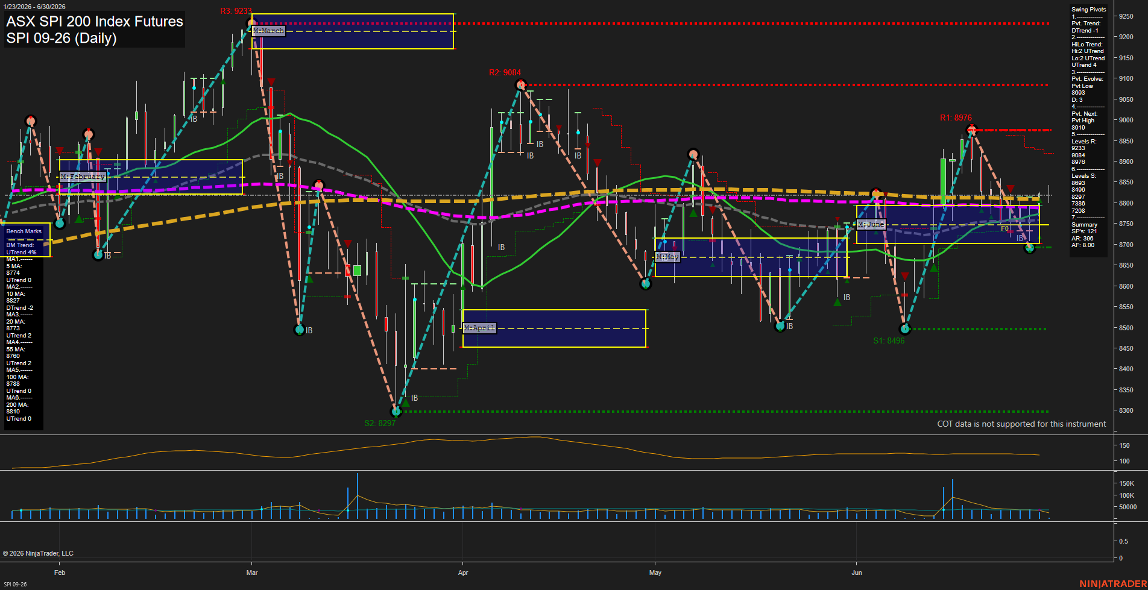This screenshot has width=1148, height=590.
Task: Click the Mar label on time axis
Action: (x=252, y=573)
